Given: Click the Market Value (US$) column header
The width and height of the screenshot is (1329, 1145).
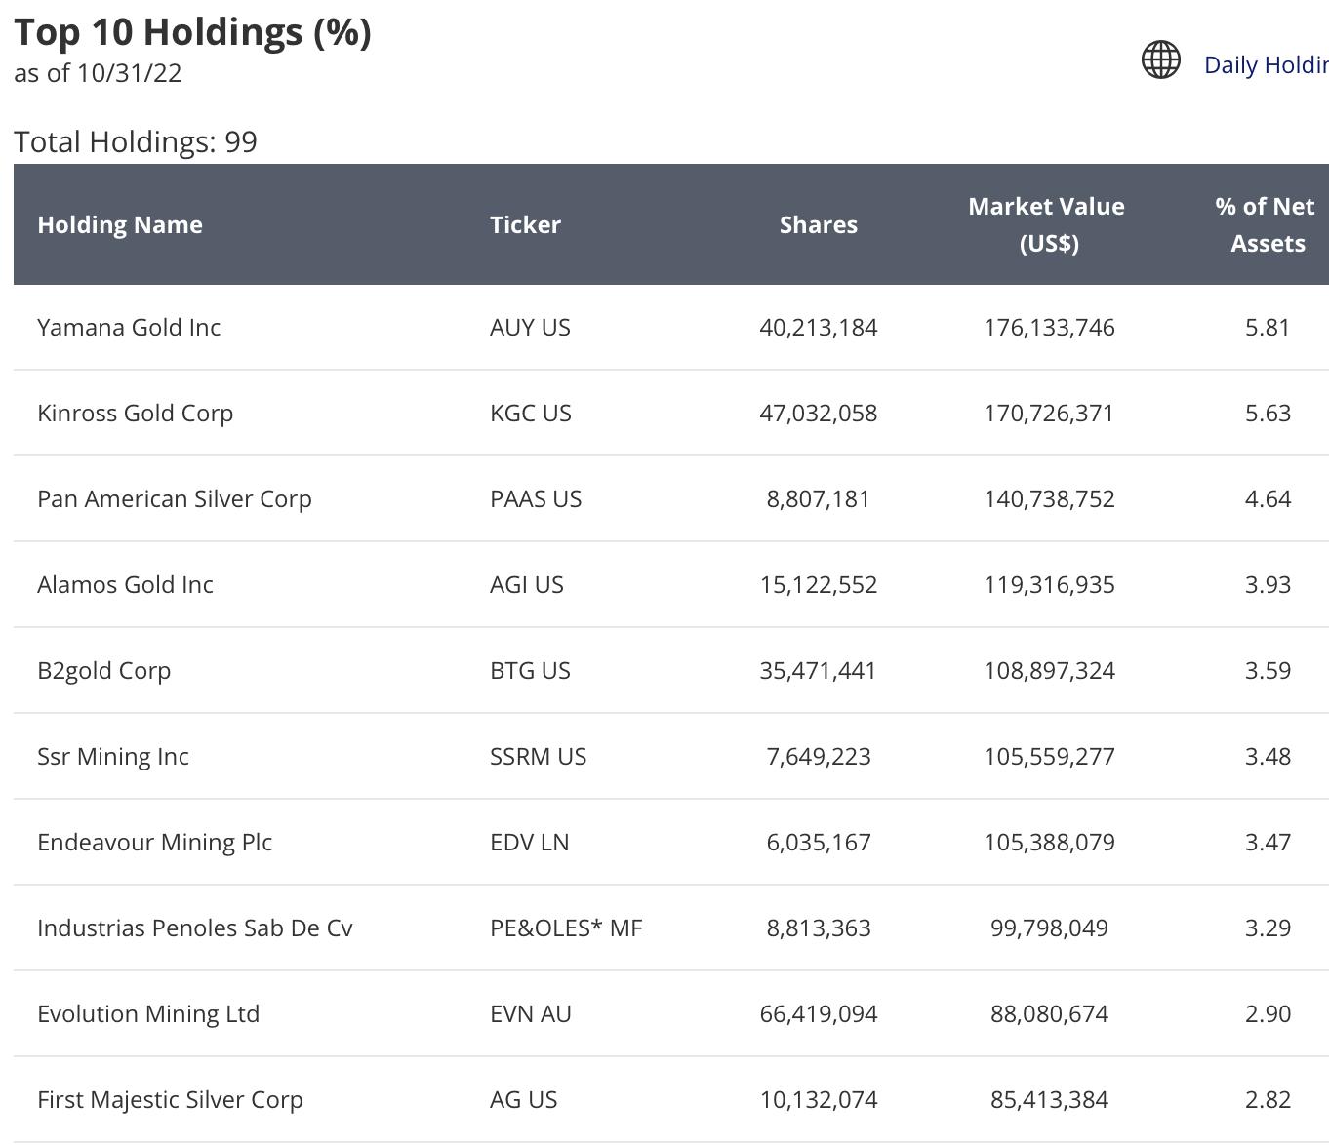Looking at the screenshot, I should click(x=1046, y=224).
